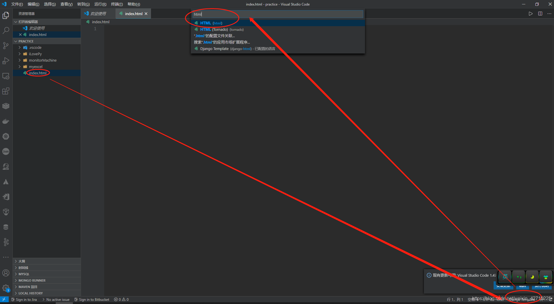Switch to the 欢迎使用 editor tab
Image resolution: width=554 pixels, height=304 pixels.
tap(98, 14)
